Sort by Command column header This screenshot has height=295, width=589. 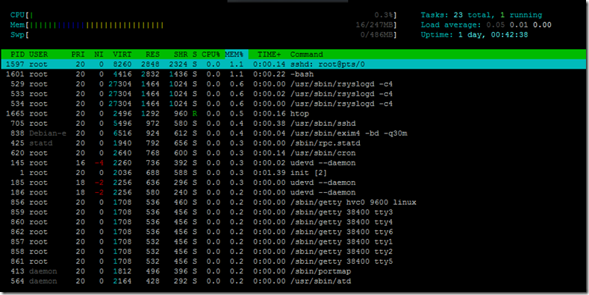(307, 54)
